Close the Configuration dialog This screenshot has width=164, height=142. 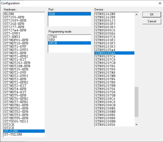[x=160, y=3]
